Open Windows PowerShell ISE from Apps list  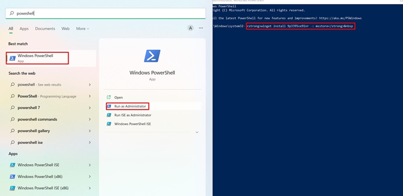click(x=51, y=165)
